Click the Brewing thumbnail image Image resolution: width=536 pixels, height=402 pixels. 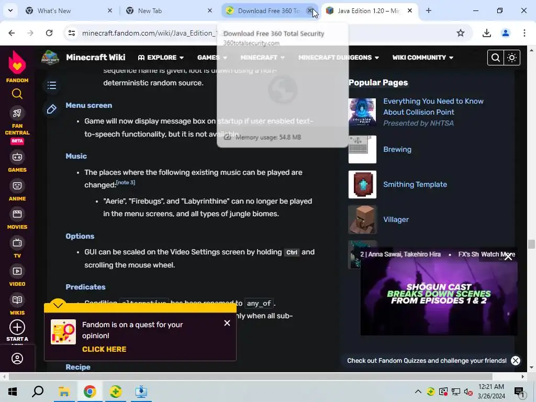(362, 149)
